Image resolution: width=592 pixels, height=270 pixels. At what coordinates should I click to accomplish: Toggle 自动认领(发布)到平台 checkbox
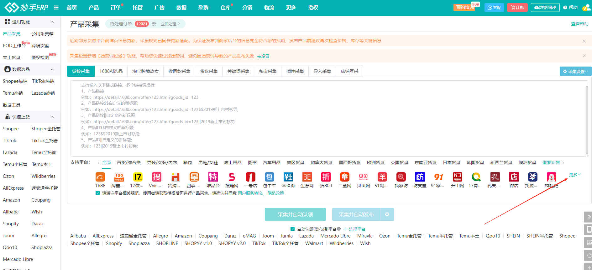pos(292,229)
